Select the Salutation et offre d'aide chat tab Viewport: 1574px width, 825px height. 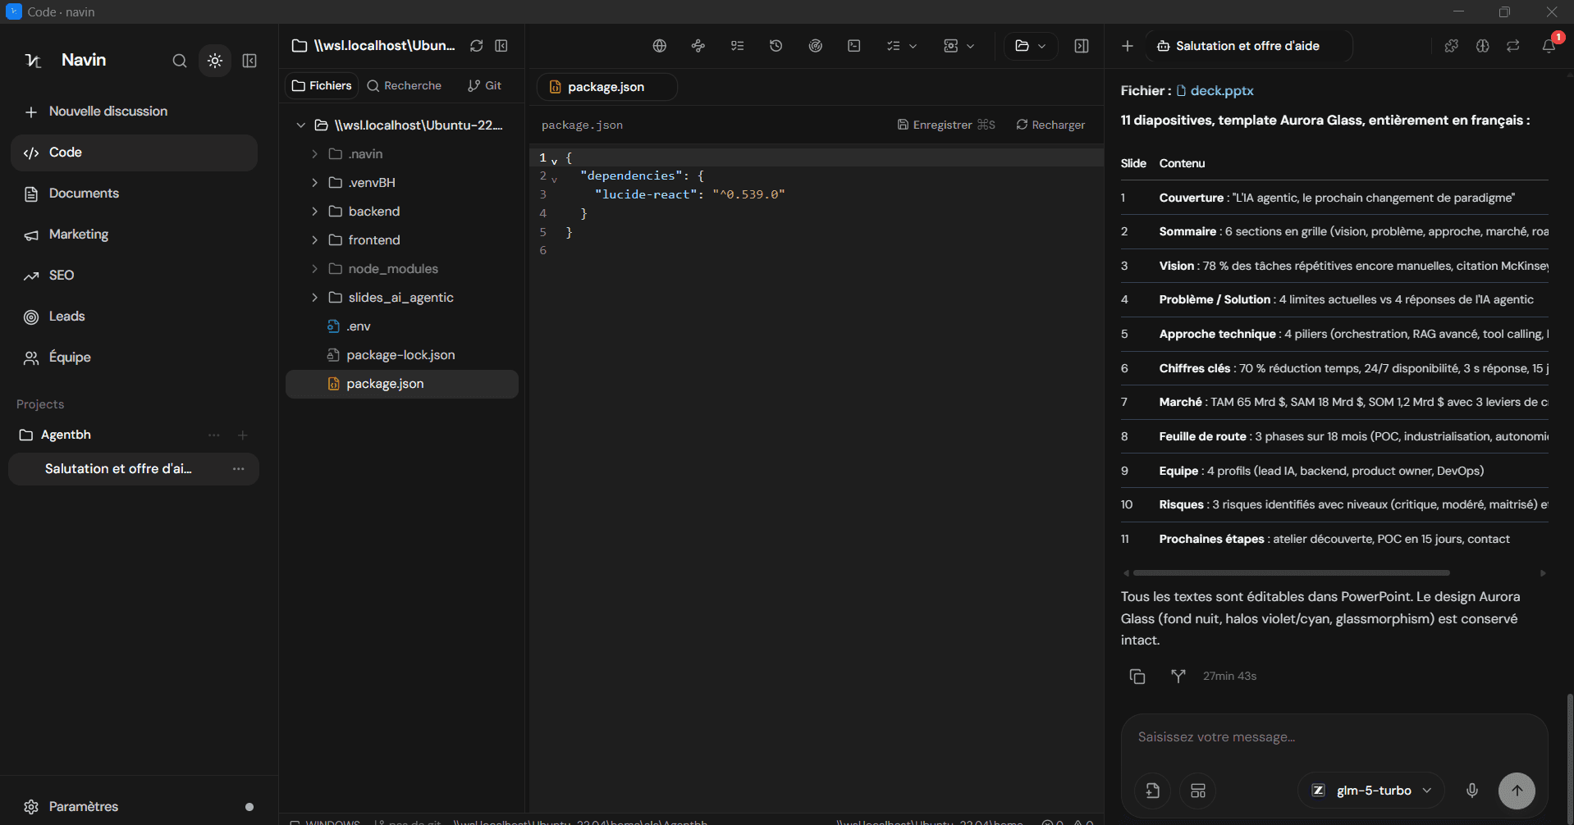click(x=1248, y=46)
